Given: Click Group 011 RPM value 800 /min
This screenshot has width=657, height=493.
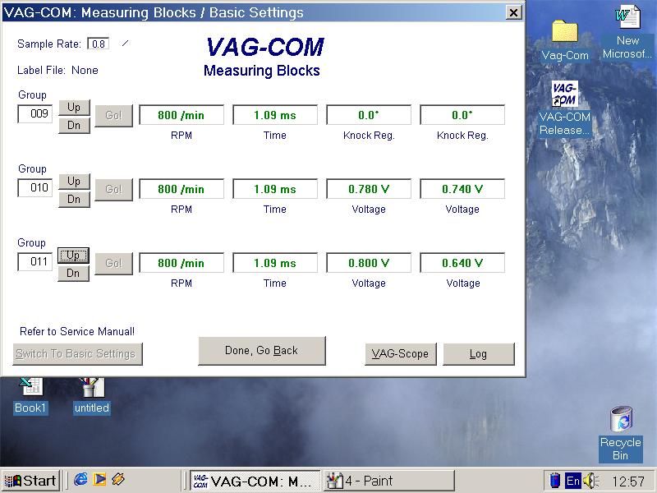Looking at the screenshot, I should click(x=181, y=263).
